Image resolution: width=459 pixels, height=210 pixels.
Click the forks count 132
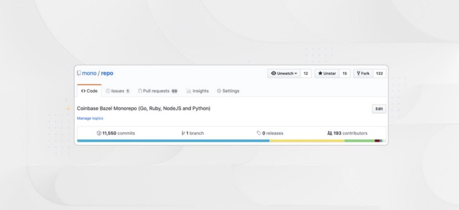[x=379, y=73]
